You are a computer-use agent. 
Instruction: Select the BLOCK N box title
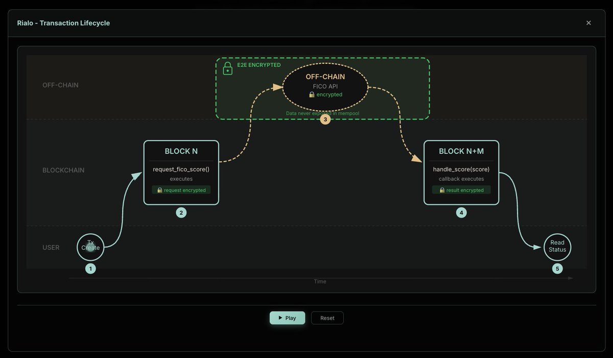[x=181, y=152]
